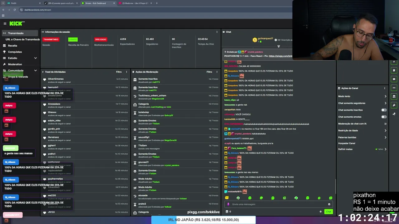Switch to the PixGG browser tab
399x224 pixels.
coord(23,3)
